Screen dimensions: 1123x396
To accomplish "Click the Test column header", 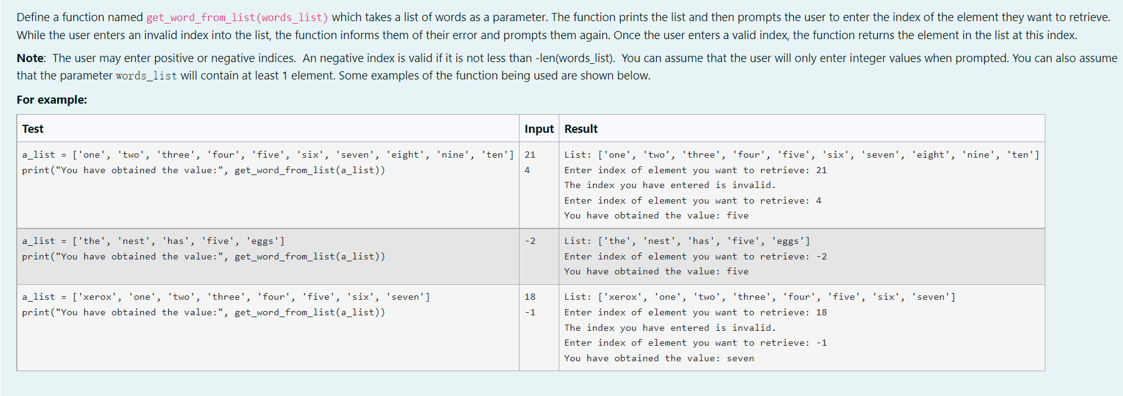I will [x=33, y=129].
